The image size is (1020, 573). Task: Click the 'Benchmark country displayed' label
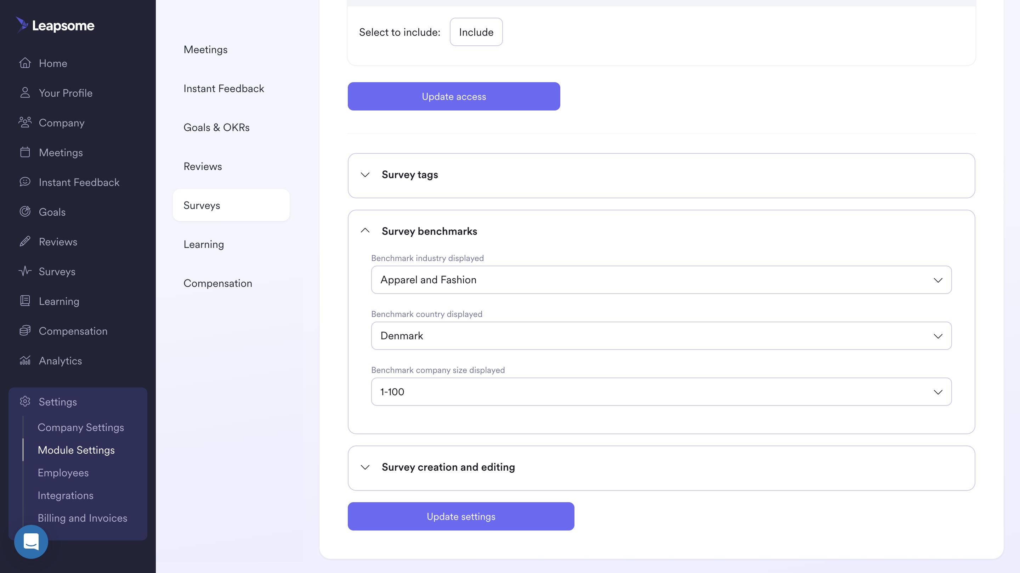click(x=426, y=314)
